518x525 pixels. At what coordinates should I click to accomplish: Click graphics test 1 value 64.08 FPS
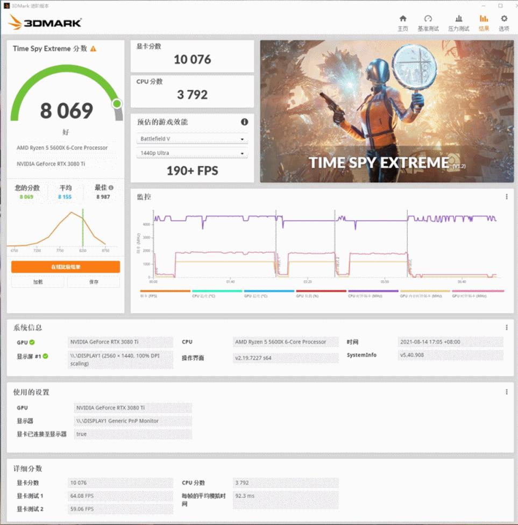click(120, 496)
